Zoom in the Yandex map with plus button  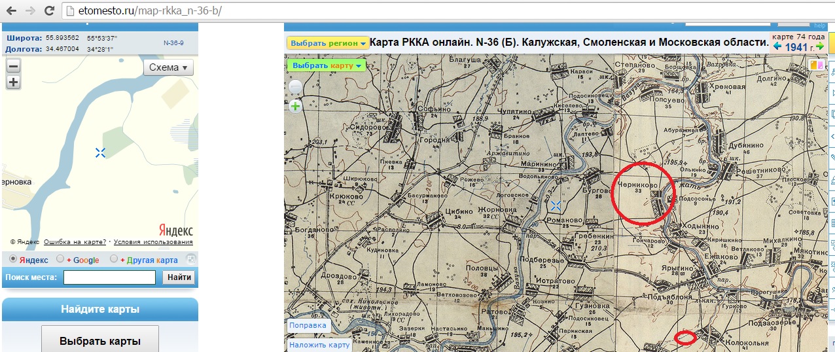(13, 82)
